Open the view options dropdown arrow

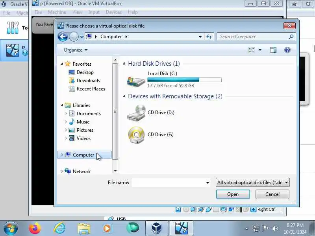(x=260, y=50)
